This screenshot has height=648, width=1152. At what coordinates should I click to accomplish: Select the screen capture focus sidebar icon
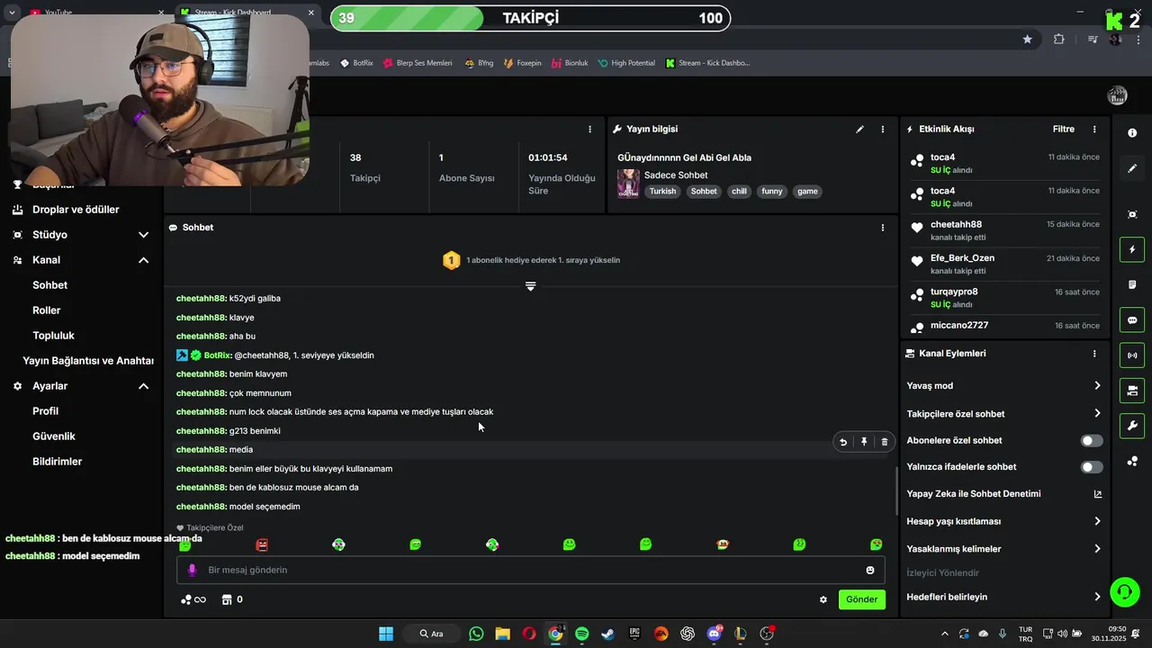tap(1132, 214)
